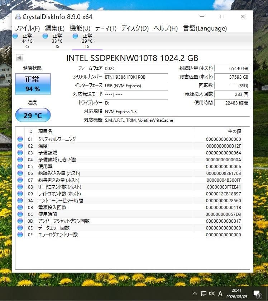Select the X: drive tab at 33 °C
268x301 pixels.
(x=57, y=41)
